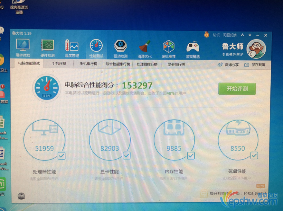The image size is (283, 211).
Task: Open the 装机推荐 cube section
Action: (x=169, y=49)
